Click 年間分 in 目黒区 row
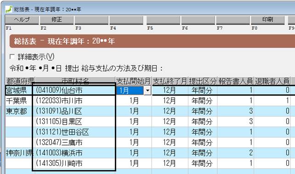Image resolution: width=295 pixels, height=174 pixels. pos(203,122)
